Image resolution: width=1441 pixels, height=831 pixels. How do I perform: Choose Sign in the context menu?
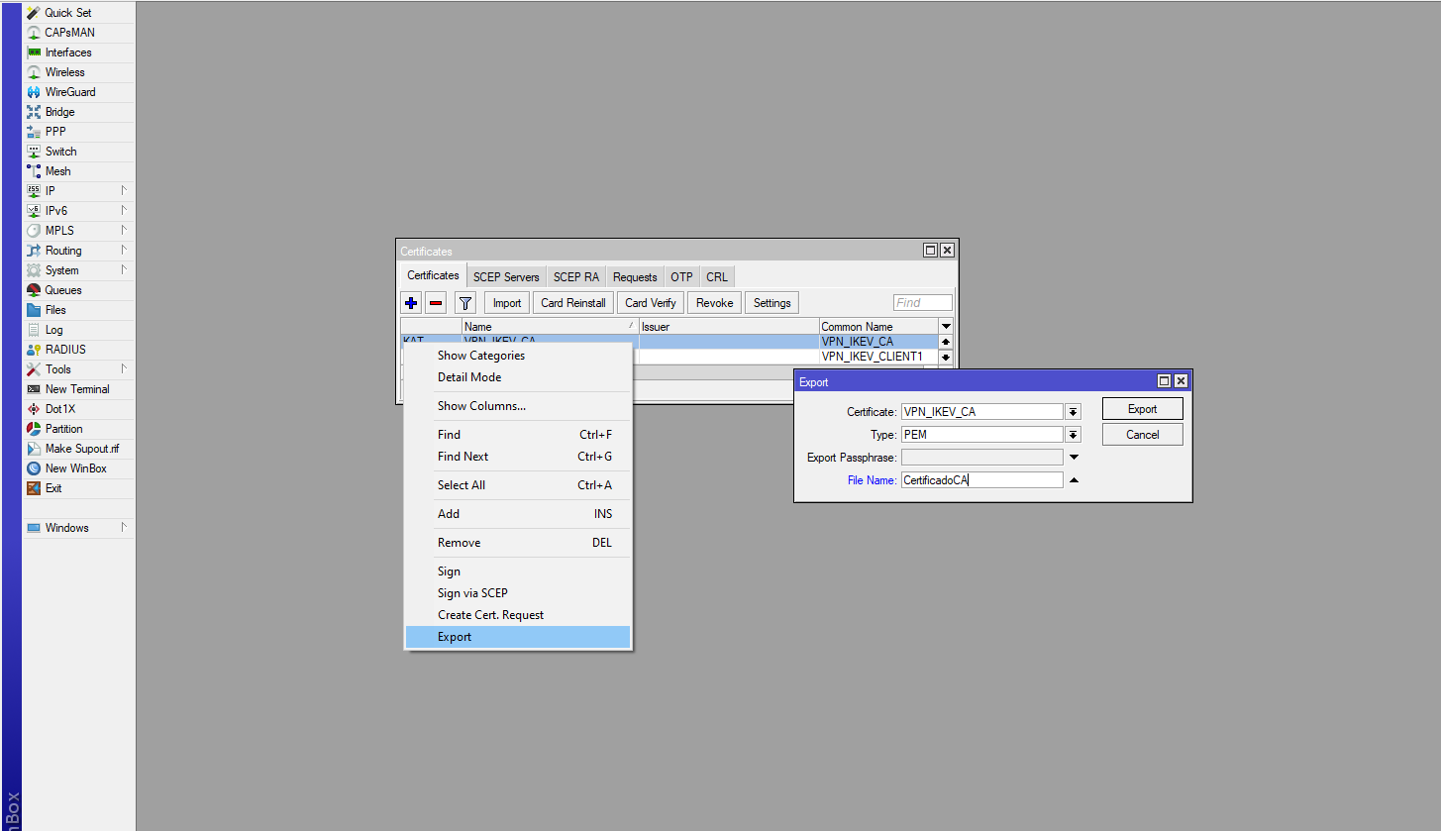(518, 571)
